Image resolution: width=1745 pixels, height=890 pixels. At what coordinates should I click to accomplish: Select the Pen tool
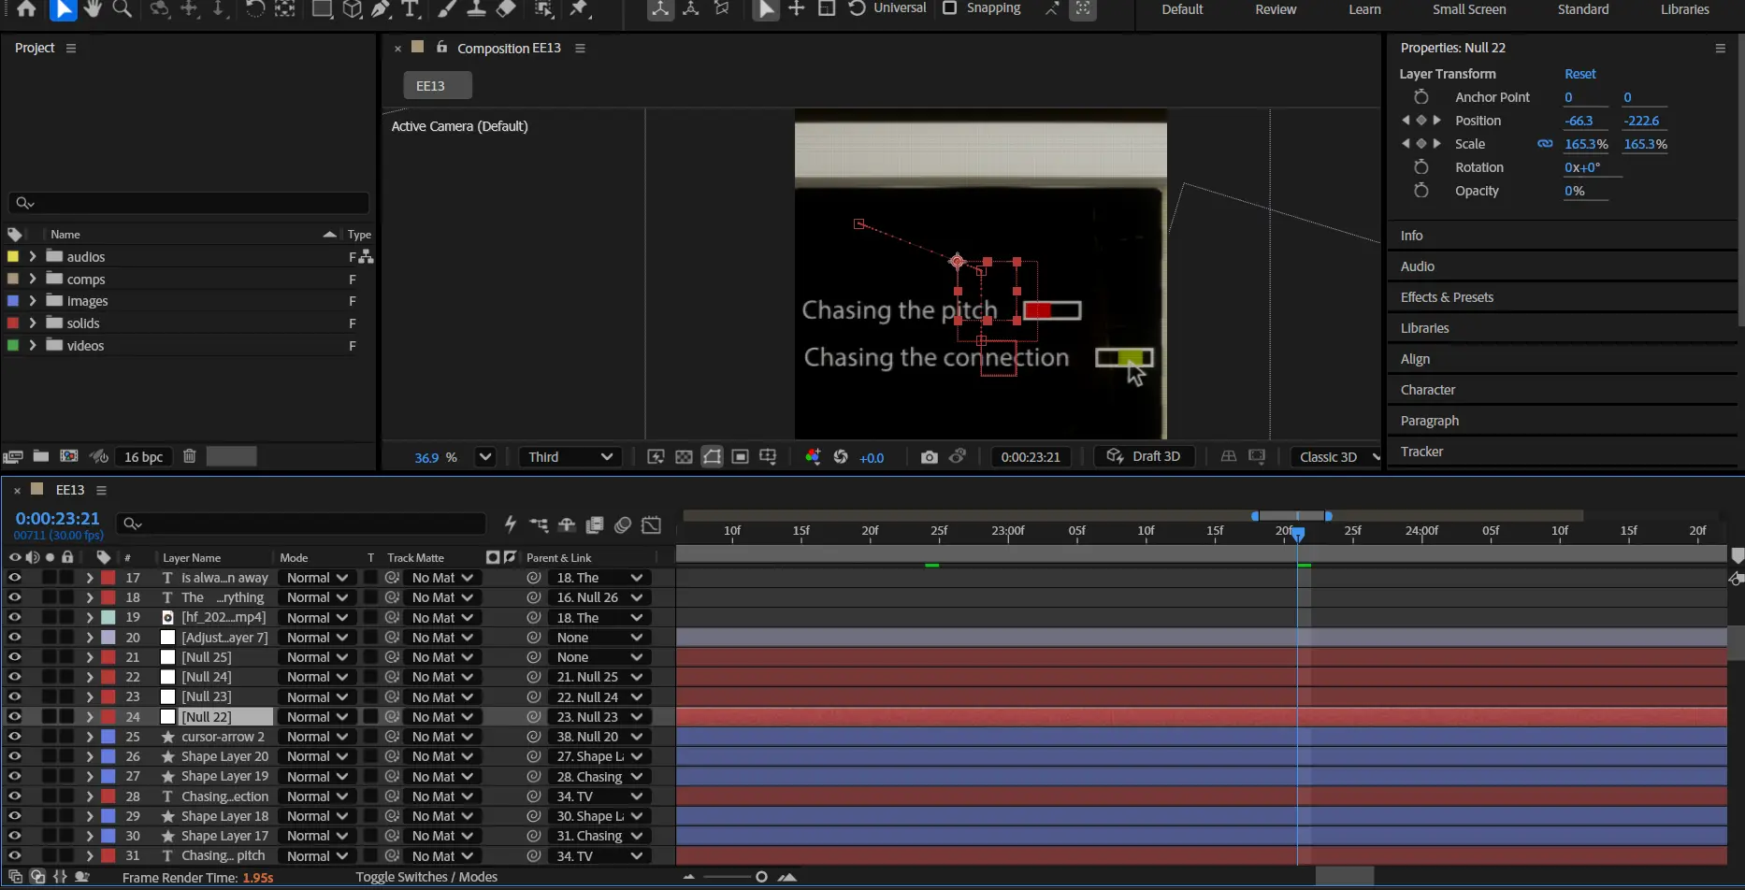pyautogui.click(x=381, y=9)
